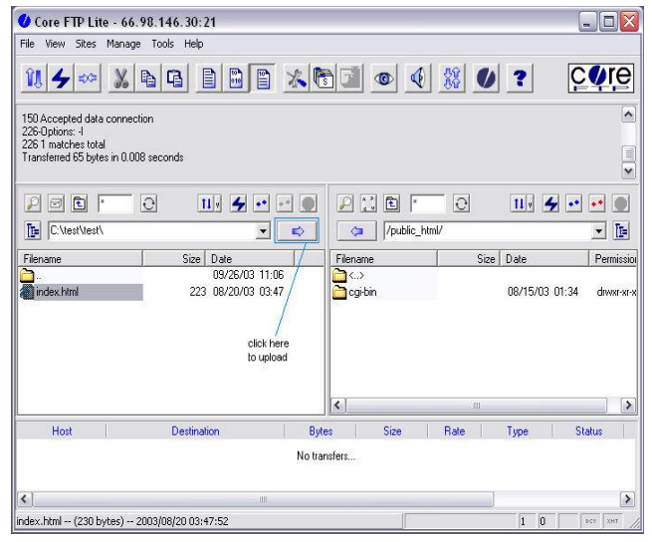Viewport: 652px width, 542px height.
Task: Click the grey stop circle in remote pane
Action: click(x=620, y=204)
